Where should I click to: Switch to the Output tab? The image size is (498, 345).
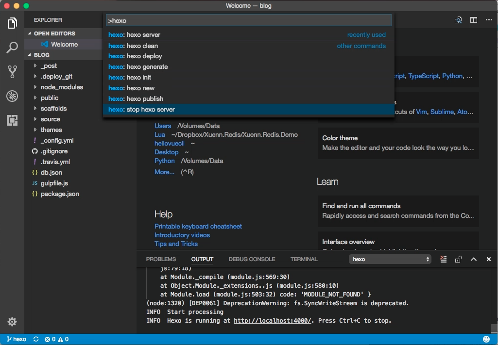(202, 259)
